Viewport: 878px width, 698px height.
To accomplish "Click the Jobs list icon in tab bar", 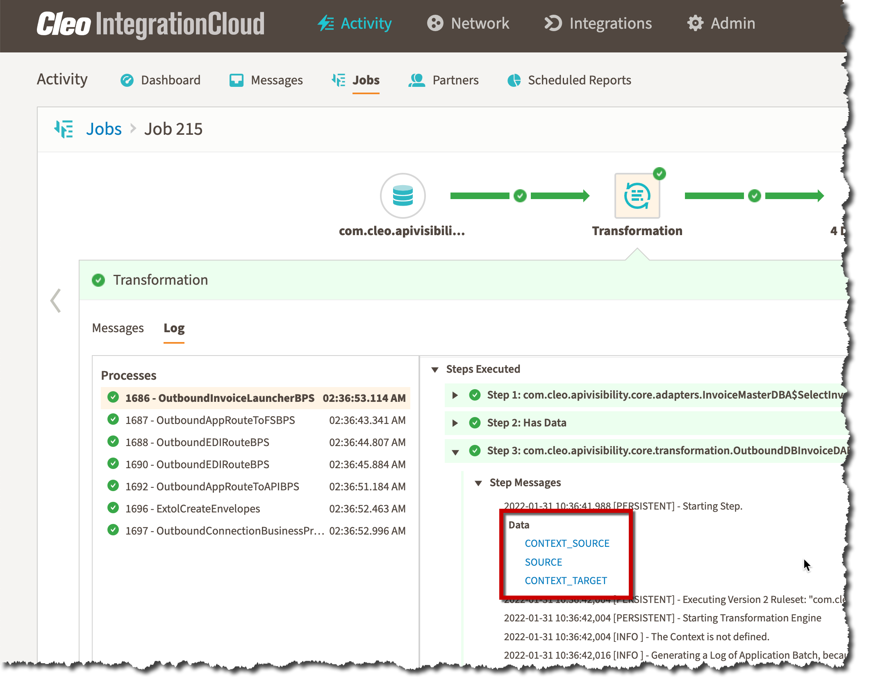I will click(339, 80).
